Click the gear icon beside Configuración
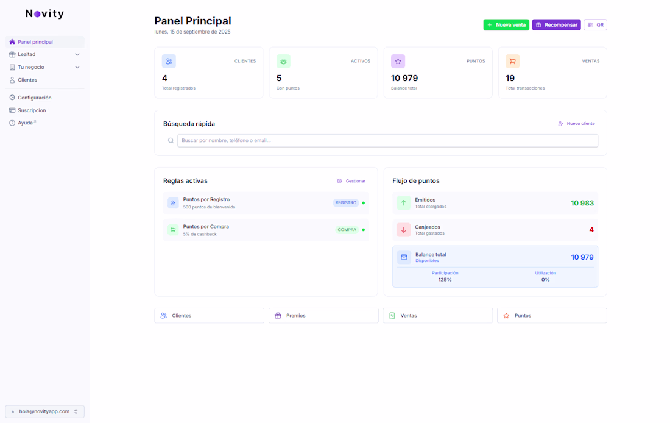This screenshot has height=423, width=670. pyautogui.click(x=12, y=98)
